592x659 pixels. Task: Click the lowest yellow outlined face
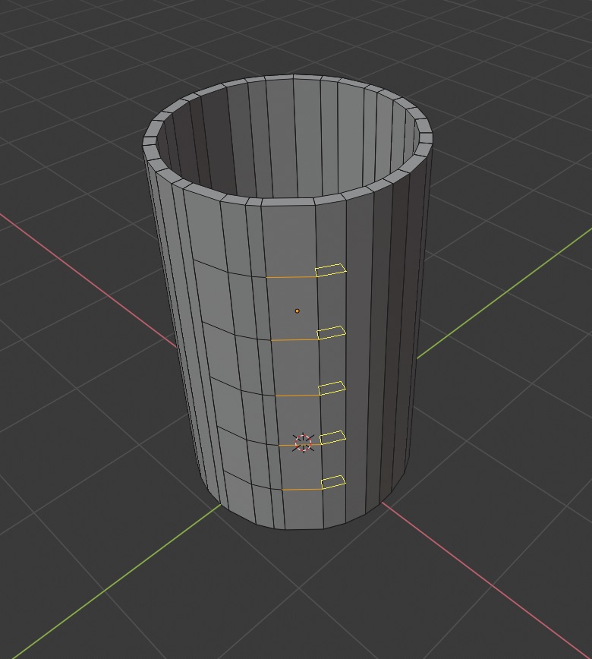[333, 482]
